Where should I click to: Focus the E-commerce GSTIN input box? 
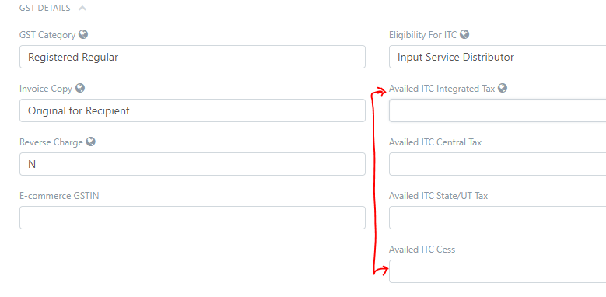[x=192, y=218]
